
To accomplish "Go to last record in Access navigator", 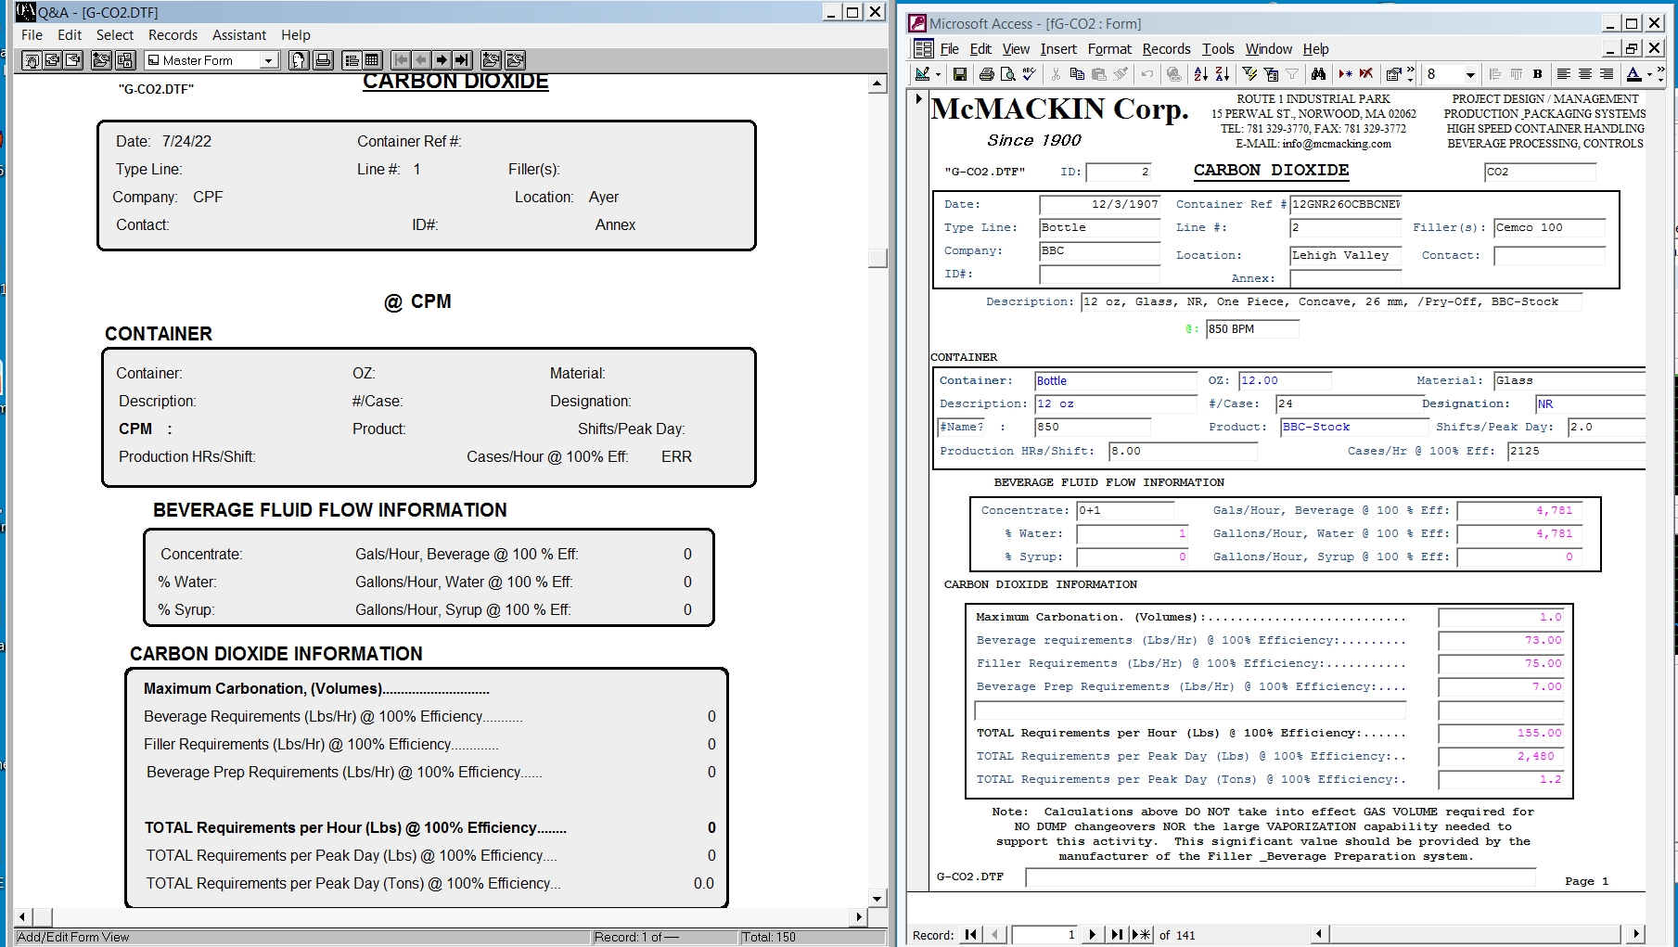I will point(1117,935).
